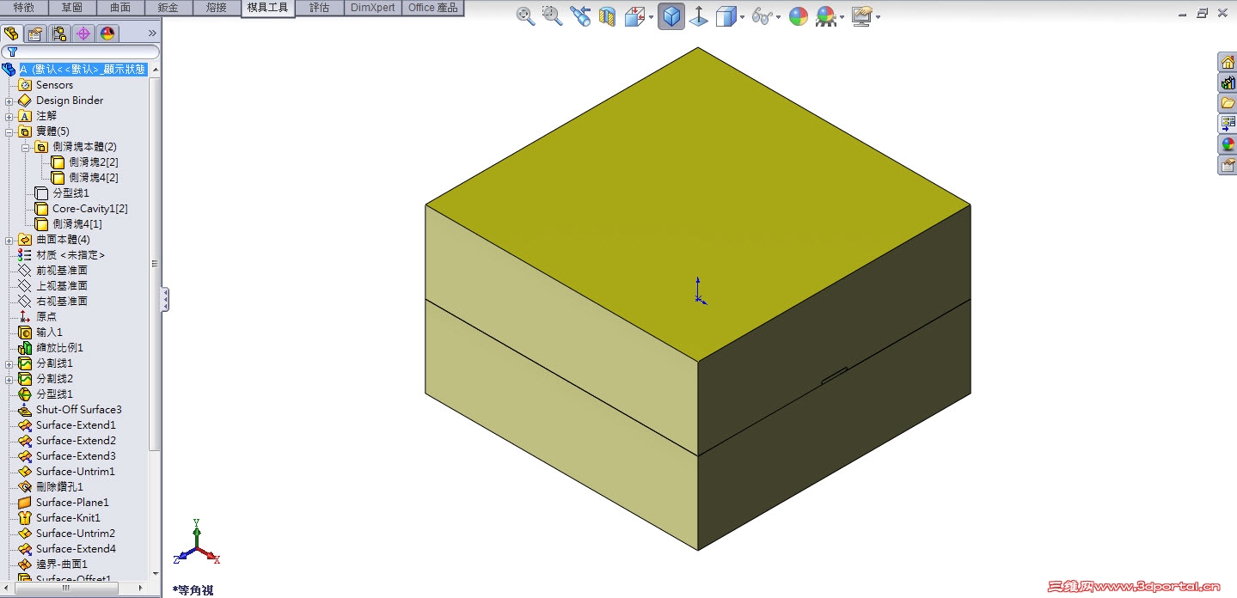Click the Zoom to Fit icon
The height and width of the screenshot is (598, 1237).
[526, 16]
